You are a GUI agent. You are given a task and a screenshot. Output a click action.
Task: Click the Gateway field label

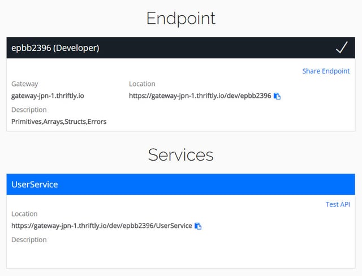(25, 84)
